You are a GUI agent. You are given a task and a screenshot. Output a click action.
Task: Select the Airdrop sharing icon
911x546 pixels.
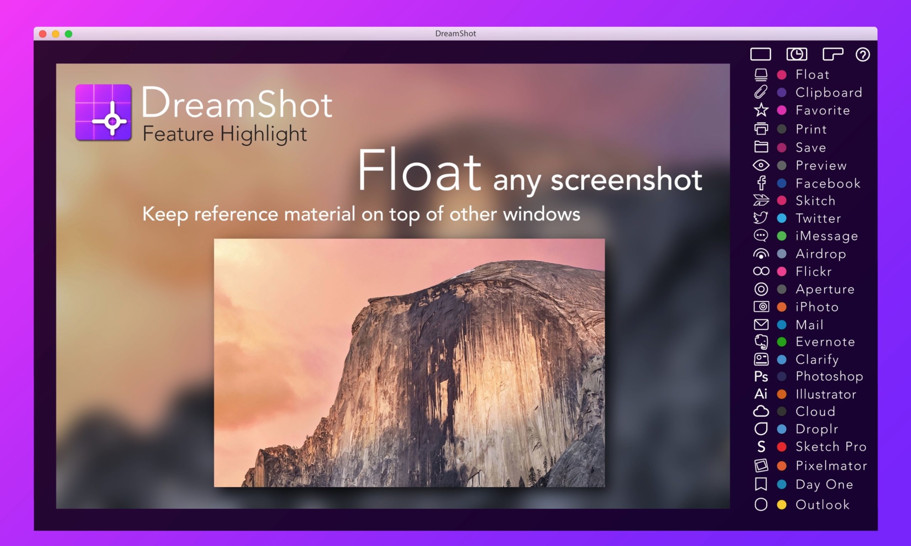[x=761, y=254]
